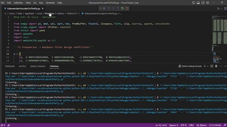This screenshot has width=227, height=127.
Task: Click in terminal input cursor line
Action: click(x=6, y=121)
